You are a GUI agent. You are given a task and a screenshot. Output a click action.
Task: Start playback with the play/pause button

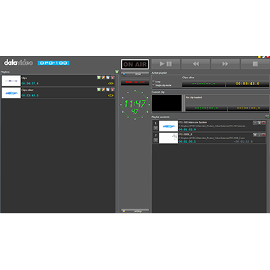pos(166,64)
